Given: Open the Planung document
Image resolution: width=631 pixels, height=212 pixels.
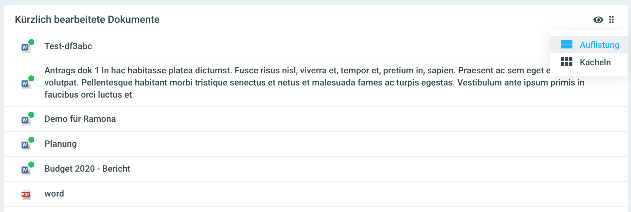Looking at the screenshot, I should pyautogui.click(x=61, y=144).
